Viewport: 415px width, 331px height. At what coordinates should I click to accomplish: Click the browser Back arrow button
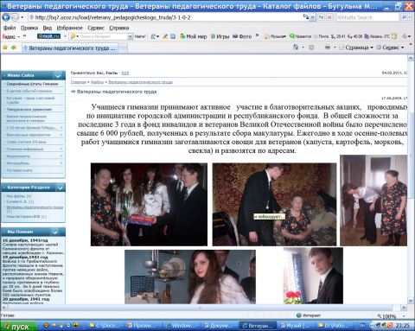6,17
